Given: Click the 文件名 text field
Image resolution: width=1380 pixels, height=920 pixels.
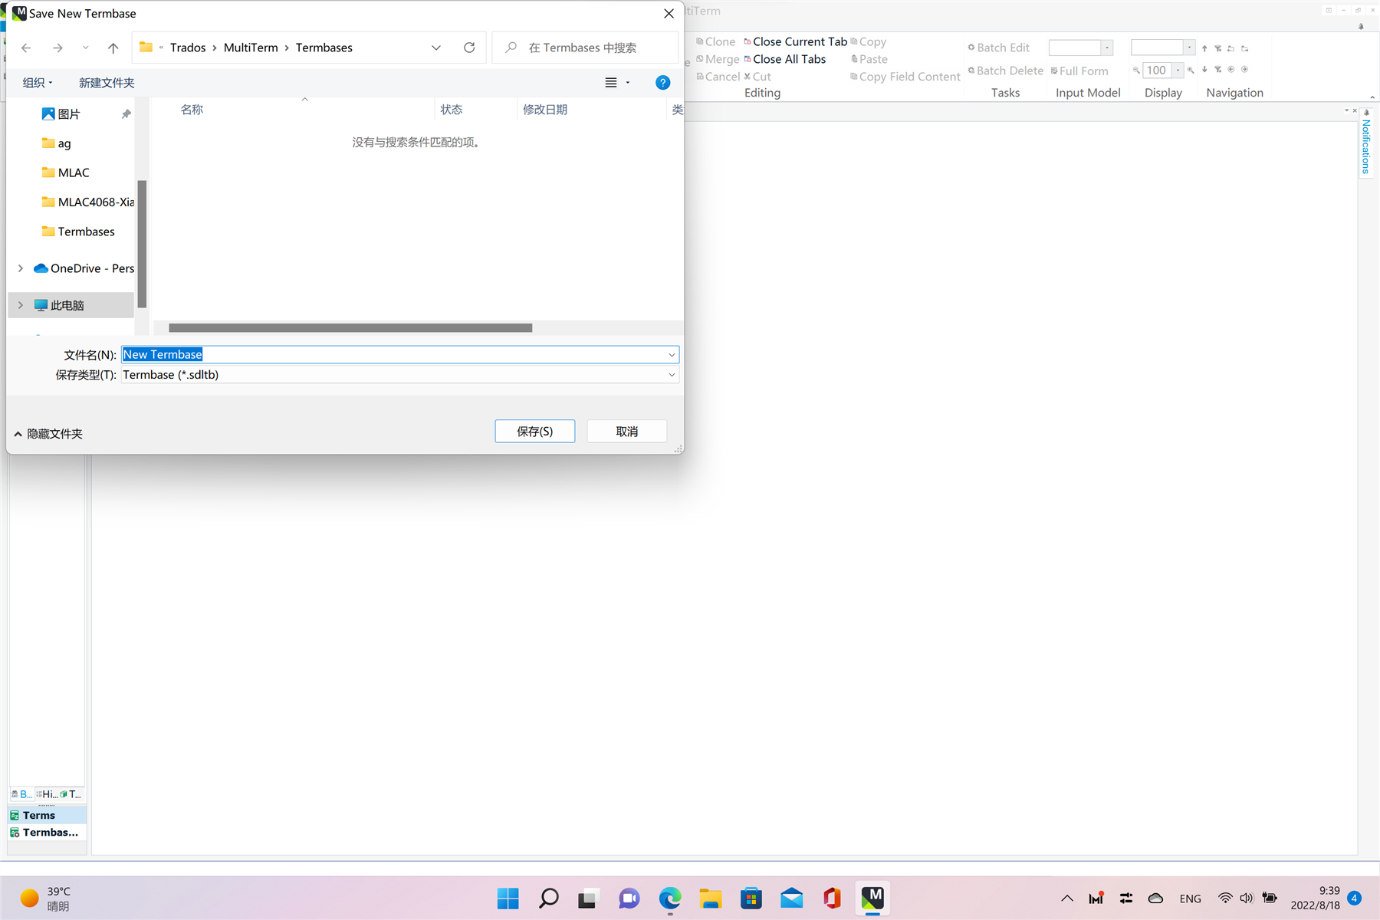Looking at the screenshot, I should click(394, 354).
